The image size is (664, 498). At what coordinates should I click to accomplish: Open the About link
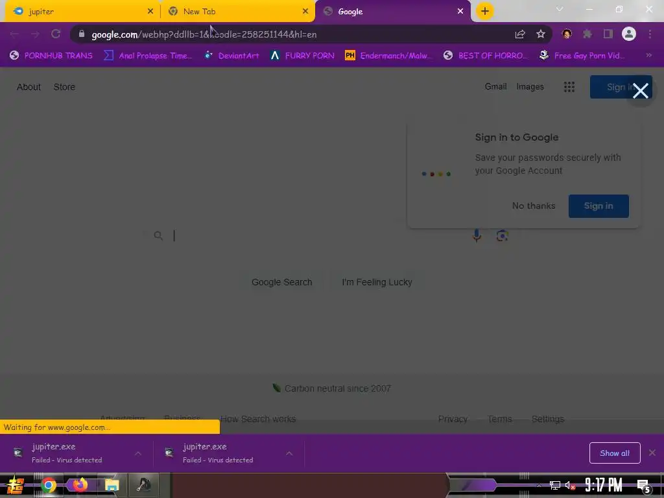(x=29, y=87)
